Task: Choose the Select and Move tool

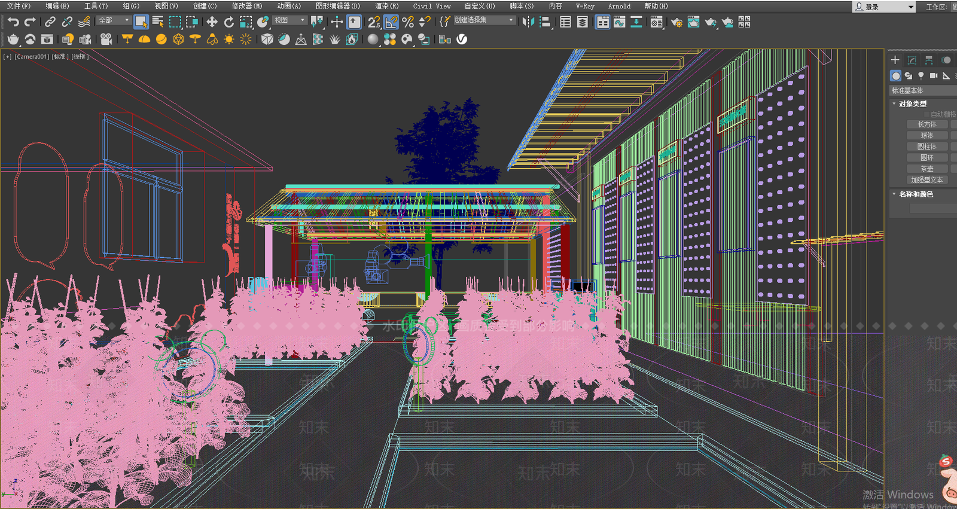Action: 212,22
